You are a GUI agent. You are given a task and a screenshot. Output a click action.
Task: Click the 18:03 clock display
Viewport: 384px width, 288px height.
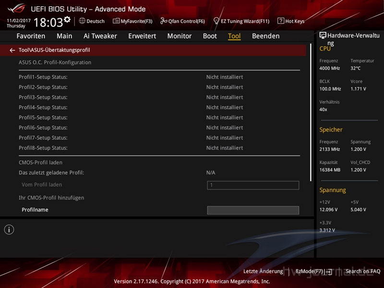(48, 22)
